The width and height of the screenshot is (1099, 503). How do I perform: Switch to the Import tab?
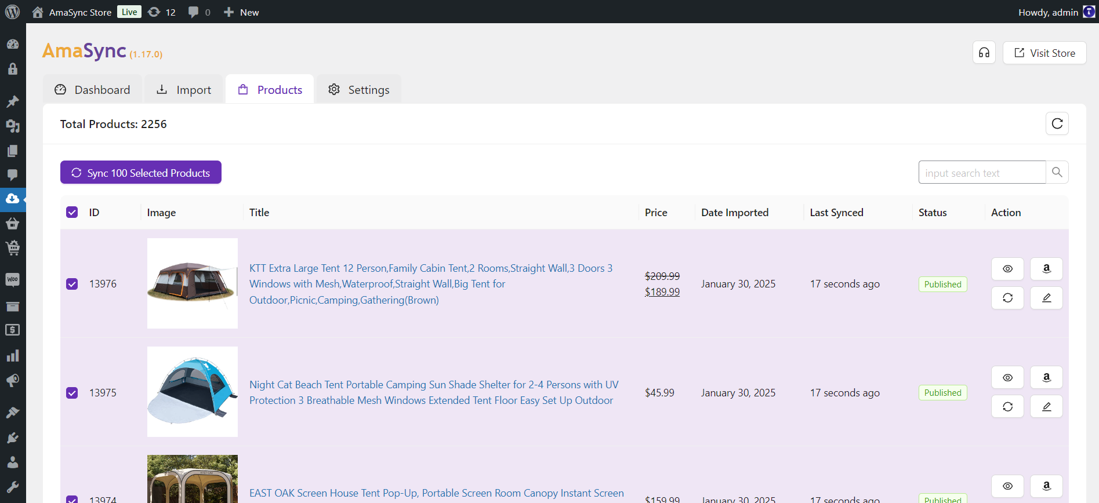coord(184,90)
